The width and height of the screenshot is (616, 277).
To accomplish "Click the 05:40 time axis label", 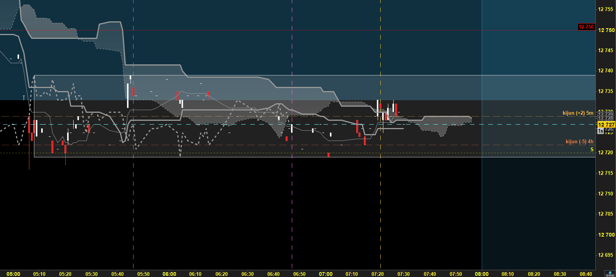I will [x=117, y=274].
